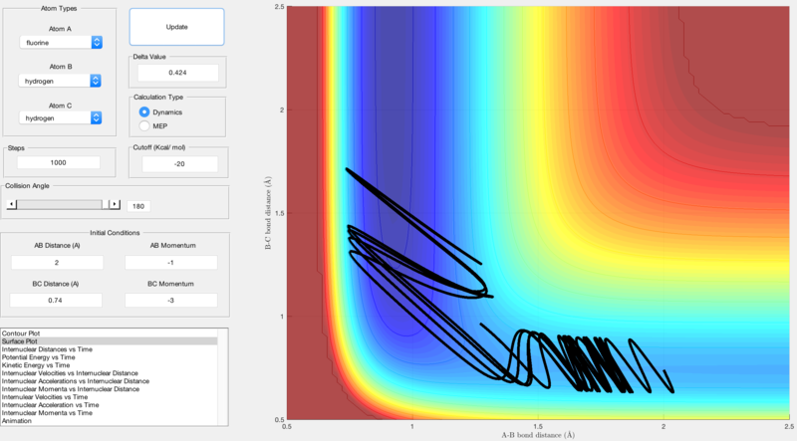The height and width of the screenshot is (441, 797).
Task: Open the Atom C hydrogen dropdown
Action: point(61,117)
